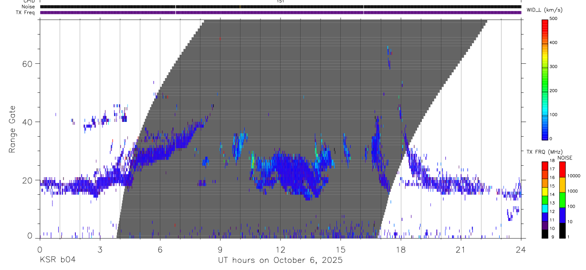Click the 18 tick label on the UT hours axis

(x=401, y=250)
